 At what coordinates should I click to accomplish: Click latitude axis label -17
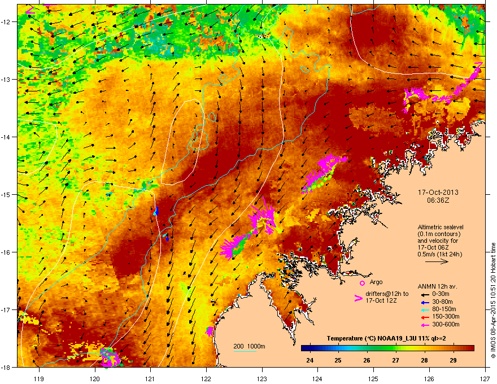(x=6, y=309)
